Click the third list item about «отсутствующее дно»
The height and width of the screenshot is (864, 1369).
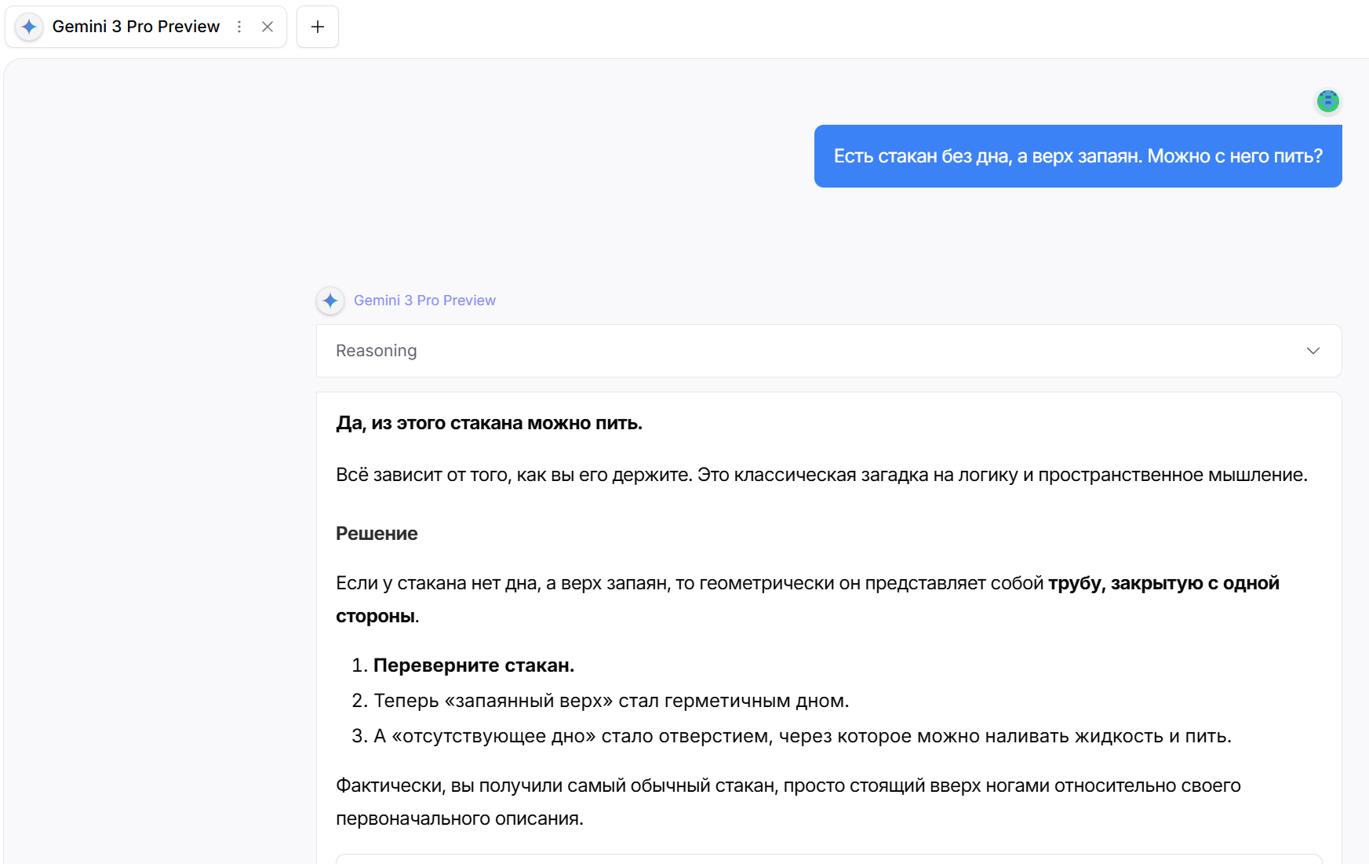pyautogui.click(x=802, y=736)
